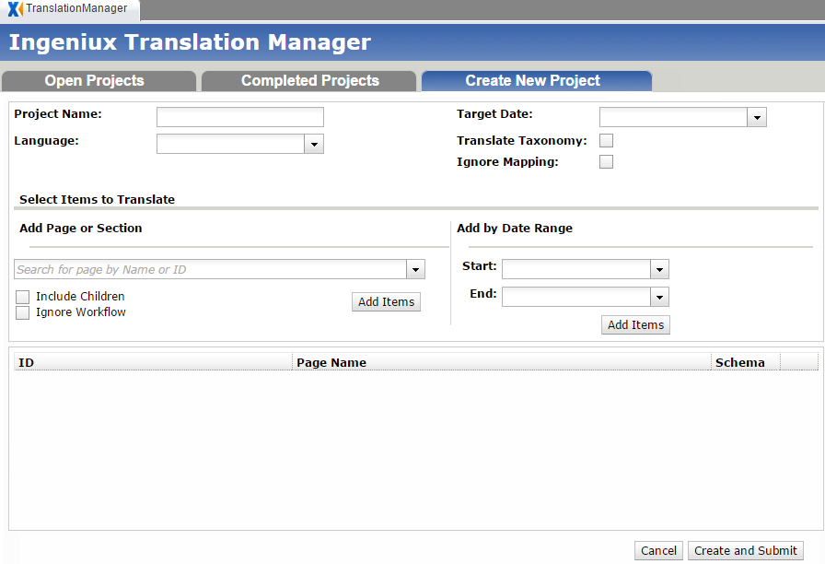The image size is (825, 564).
Task: Open the Target Date dropdown arrow
Action: [757, 117]
